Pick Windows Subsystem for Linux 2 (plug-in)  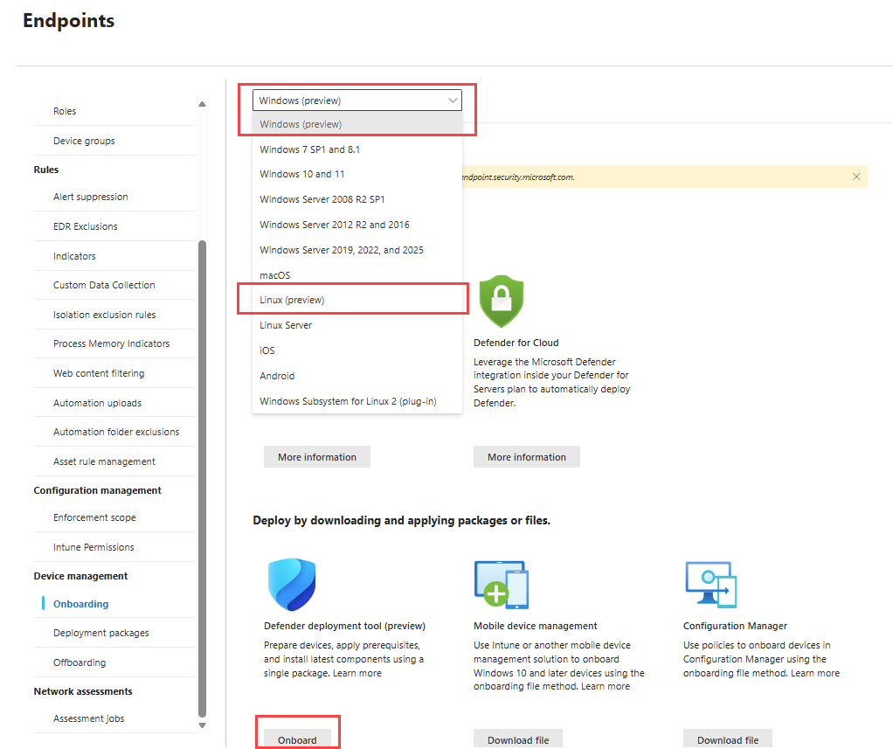point(348,401)
